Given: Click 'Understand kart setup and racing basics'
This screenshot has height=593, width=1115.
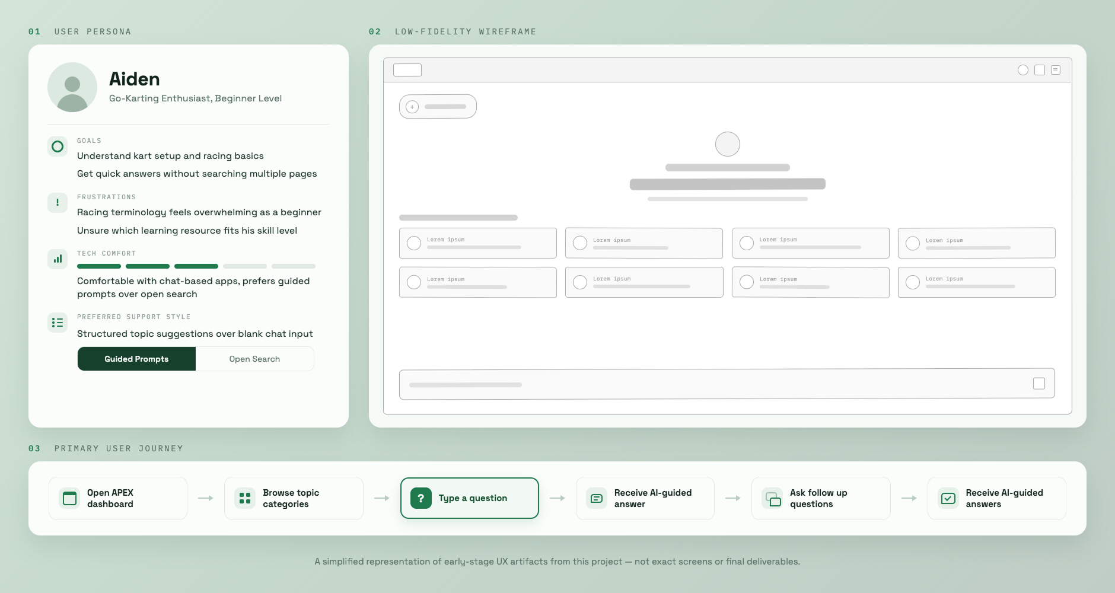Looking at the screenshot, I should point(170,156).
